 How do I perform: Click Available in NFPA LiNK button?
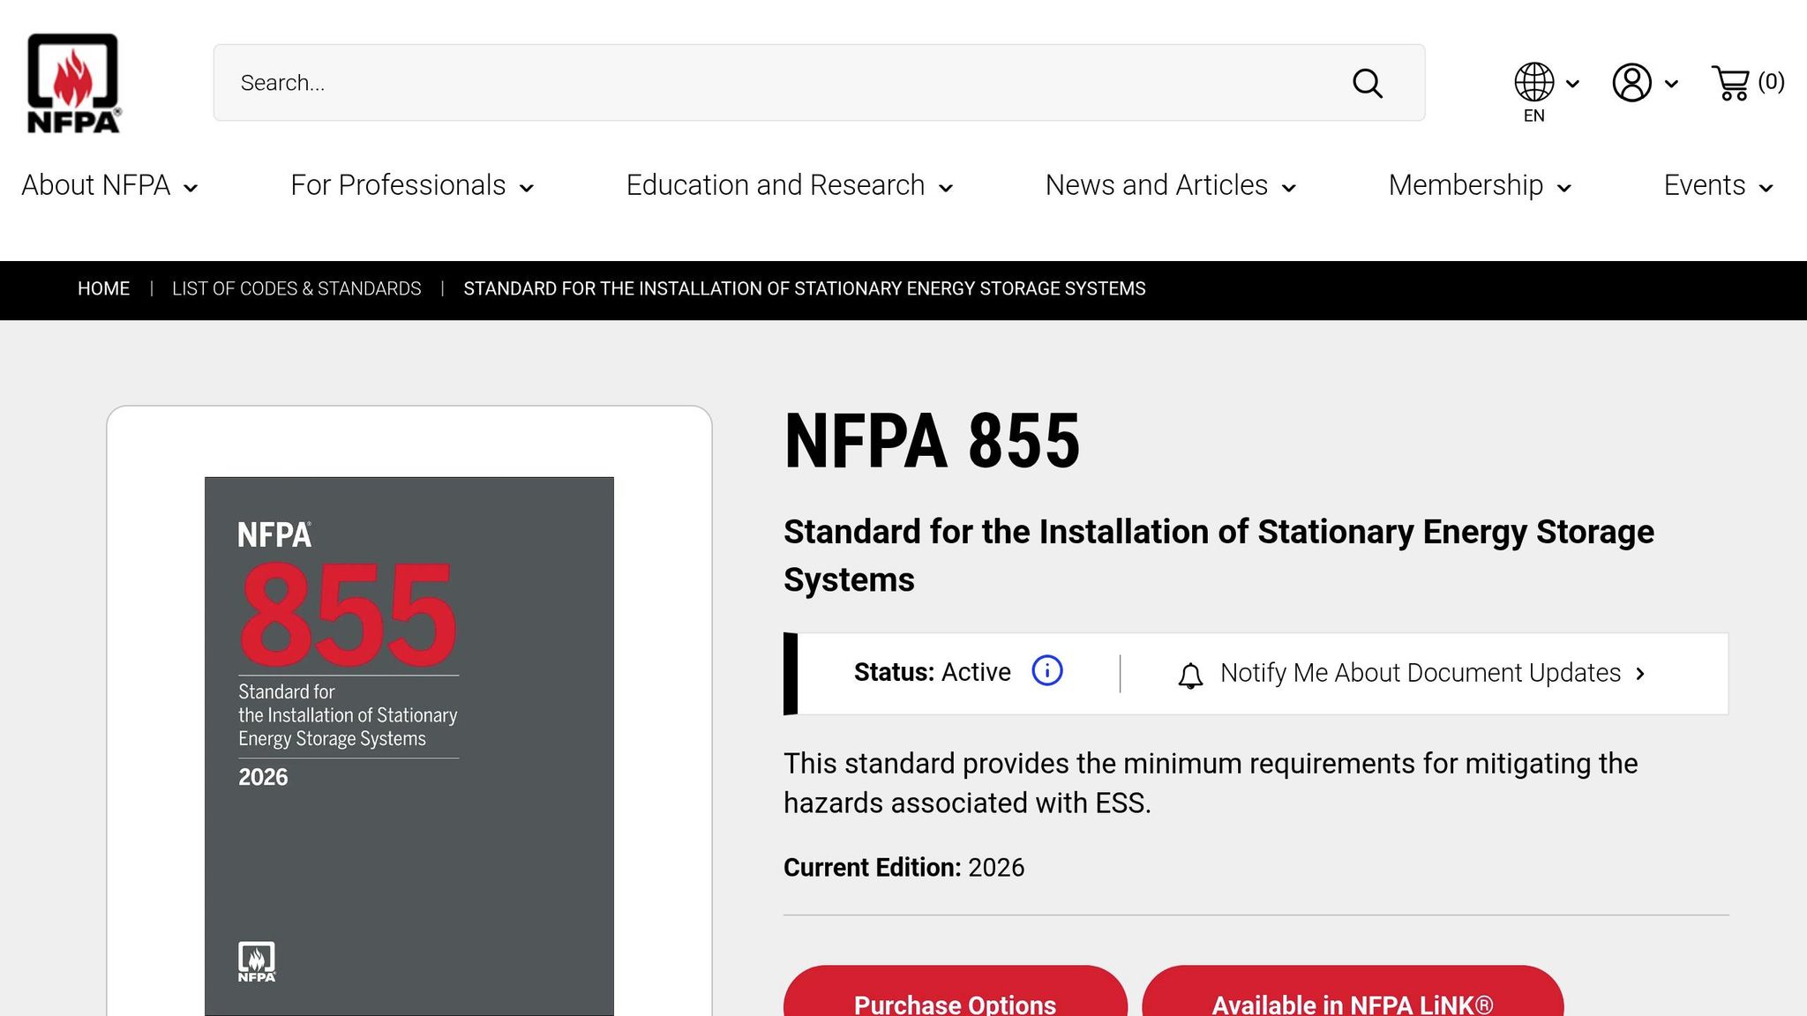pos(1353,991)
